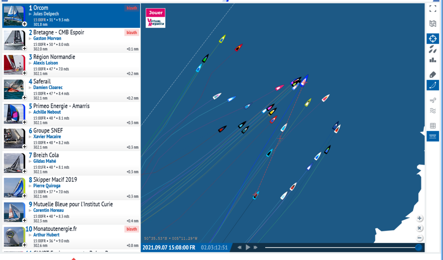
Task: Expand Alexis Loison details arrow
Action: 30,63
